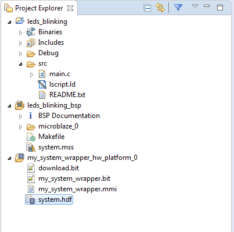Click the Binaries icon

[x=31, y=32]
